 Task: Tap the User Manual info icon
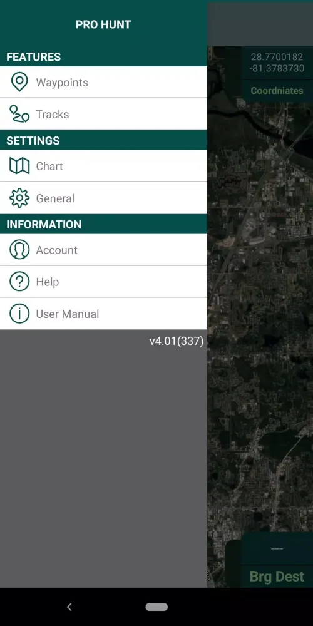(x=19, y=314)
